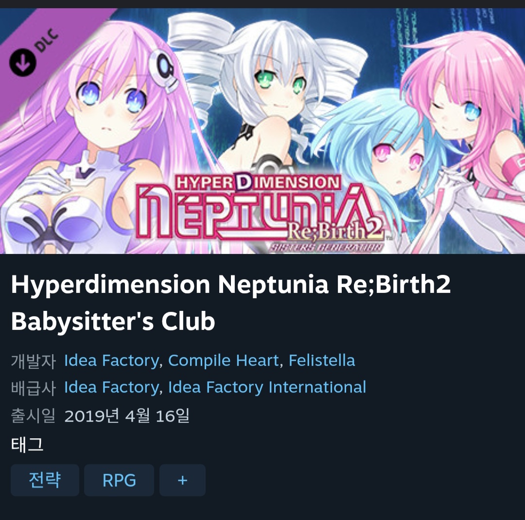This screenshot has width=525, height=520.
Task: Click the 배급사 label
Action: point(33,388)
